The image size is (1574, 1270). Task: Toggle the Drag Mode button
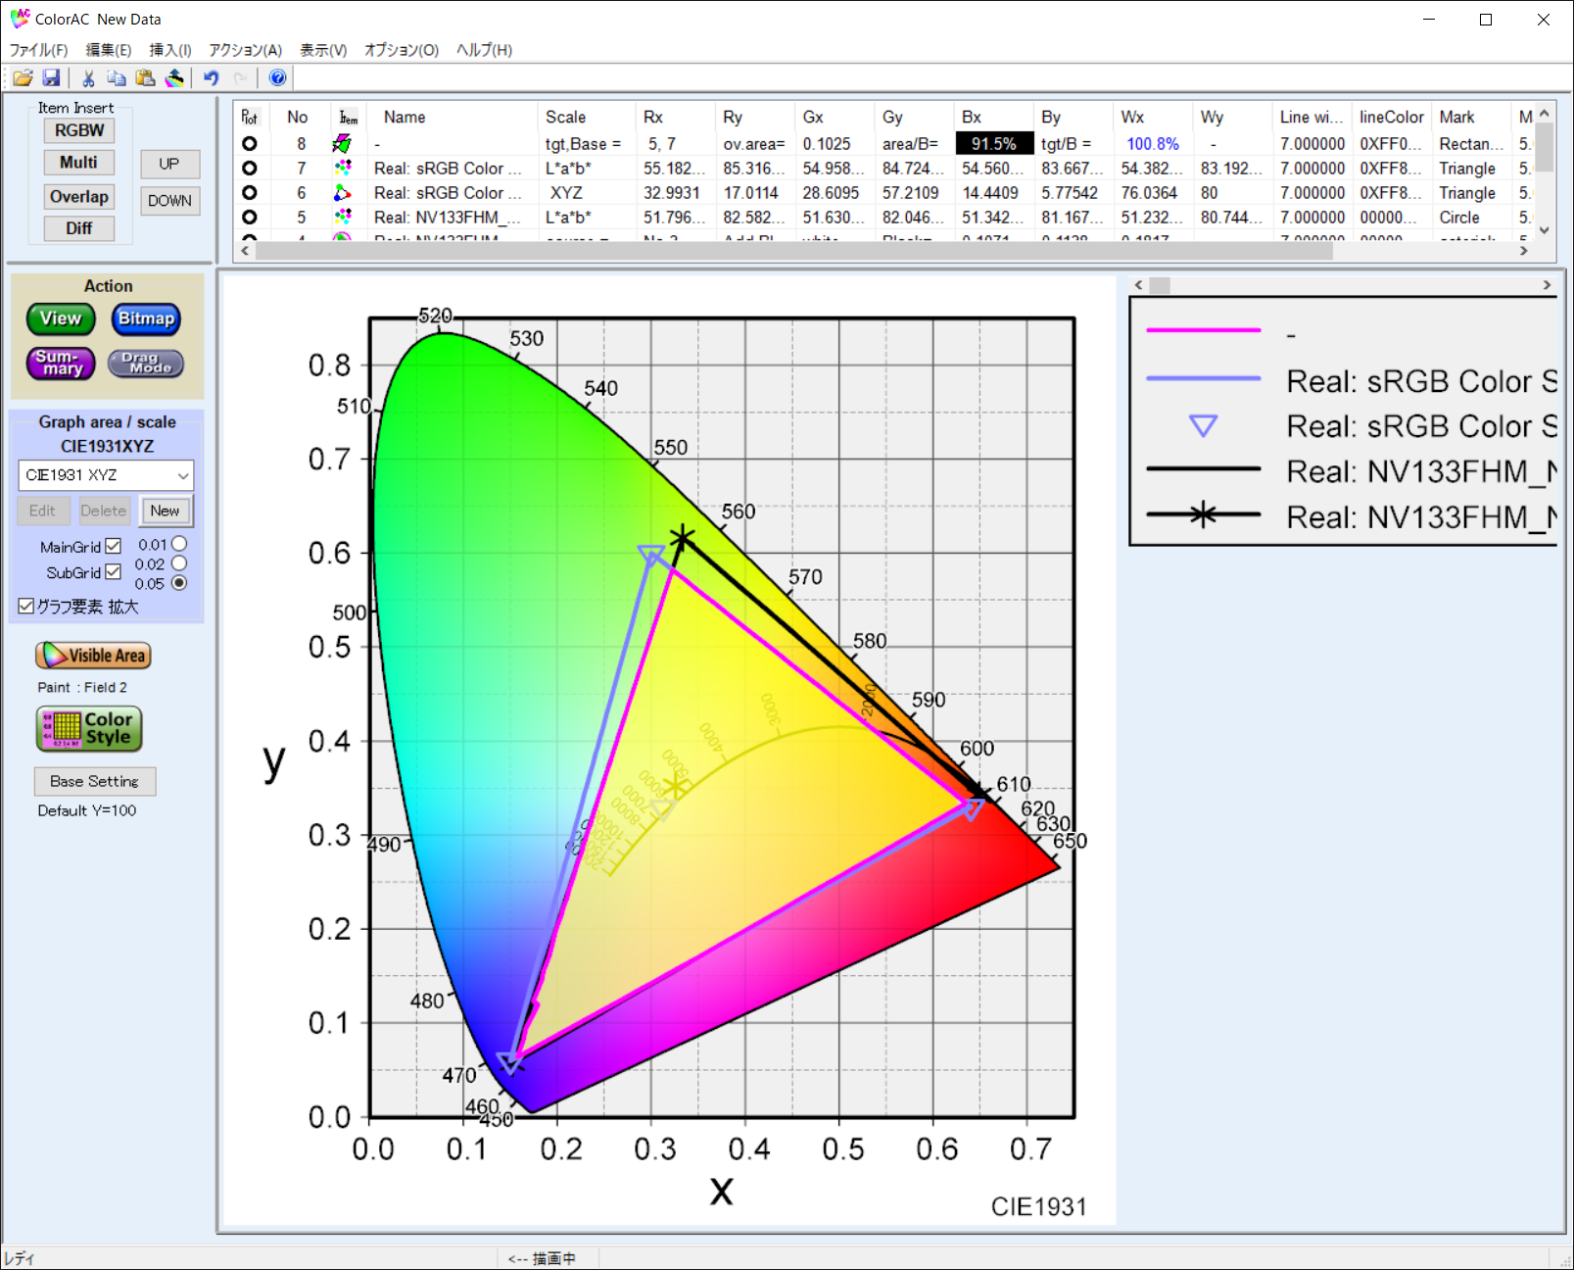click(146, 364)
